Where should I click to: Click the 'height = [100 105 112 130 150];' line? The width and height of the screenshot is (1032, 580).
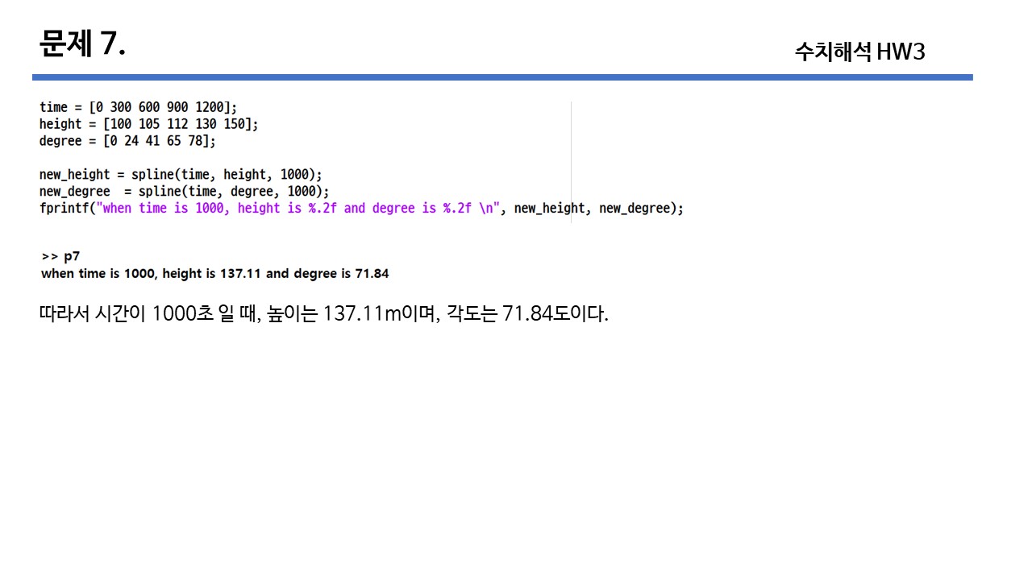(149, 123)
